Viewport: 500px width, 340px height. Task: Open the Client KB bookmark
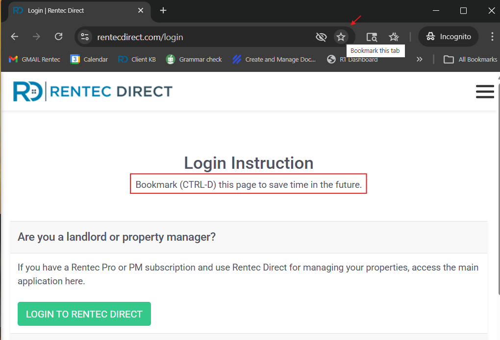(137, 59)
